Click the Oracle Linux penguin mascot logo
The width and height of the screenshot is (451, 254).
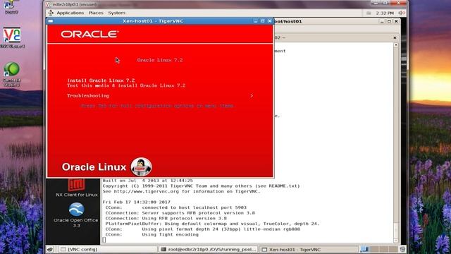coord(141,167)
